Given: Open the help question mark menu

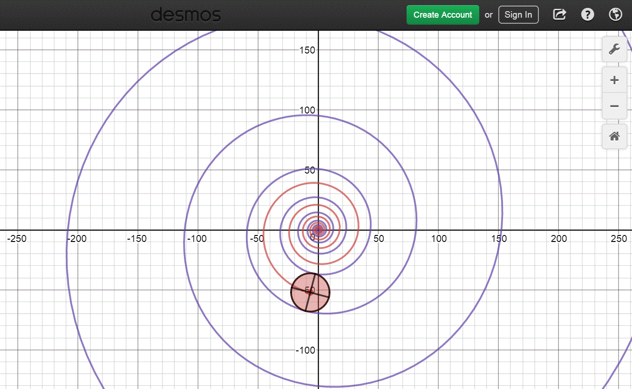Looking at the screenshot, I should [588, 14].
